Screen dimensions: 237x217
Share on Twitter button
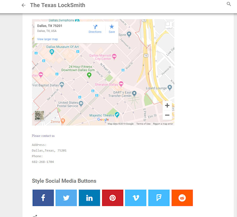[x=66, y=198]
